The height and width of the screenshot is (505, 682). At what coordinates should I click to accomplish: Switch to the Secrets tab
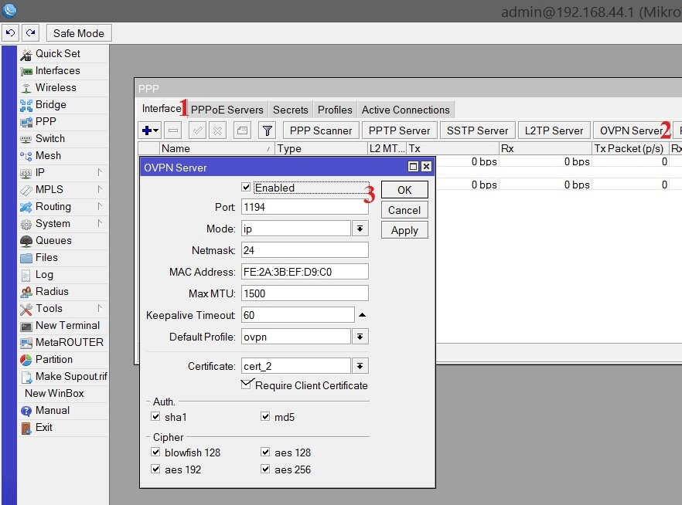click(291, 110)
